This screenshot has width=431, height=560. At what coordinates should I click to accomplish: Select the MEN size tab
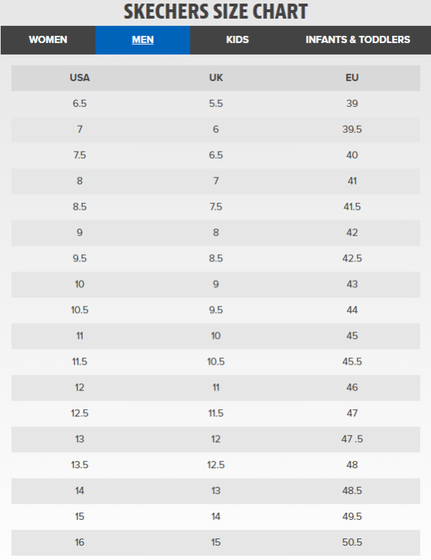(x=143, y=39)
